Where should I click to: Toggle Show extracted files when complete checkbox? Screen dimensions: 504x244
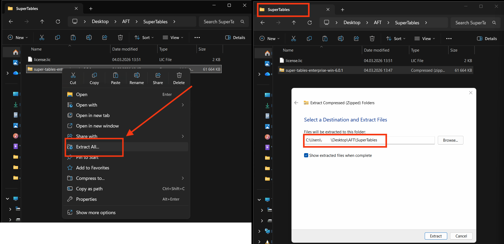[306, 156]
